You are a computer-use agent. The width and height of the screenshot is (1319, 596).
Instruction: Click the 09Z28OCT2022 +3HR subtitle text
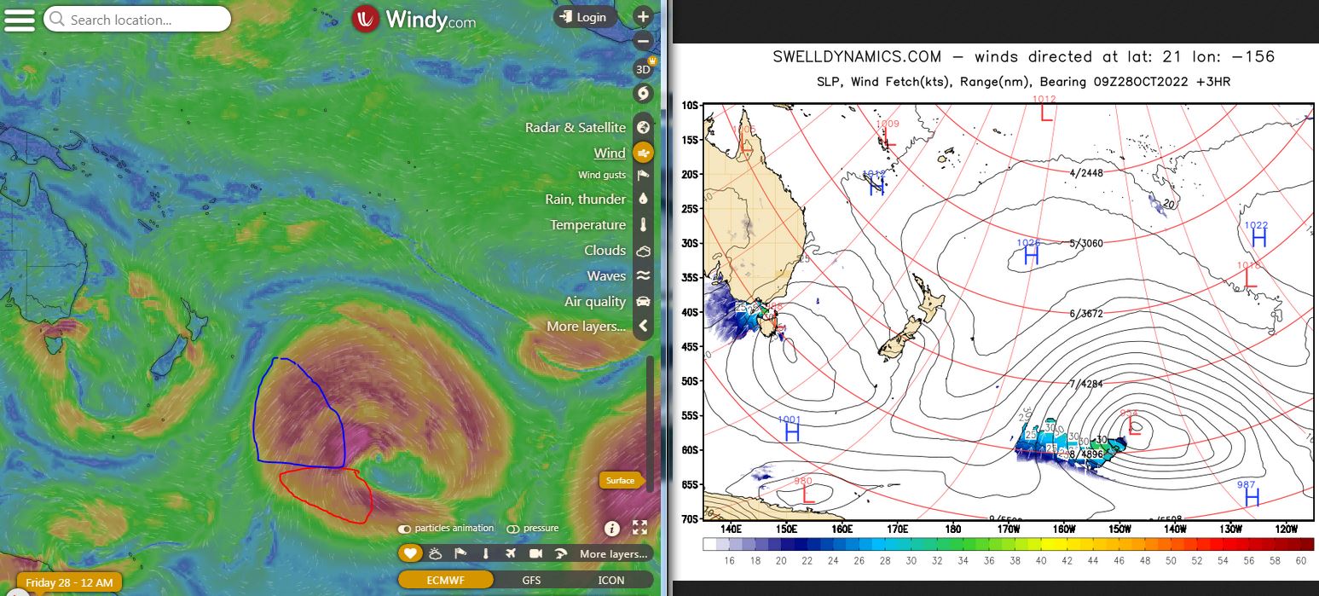[1160, 83]
